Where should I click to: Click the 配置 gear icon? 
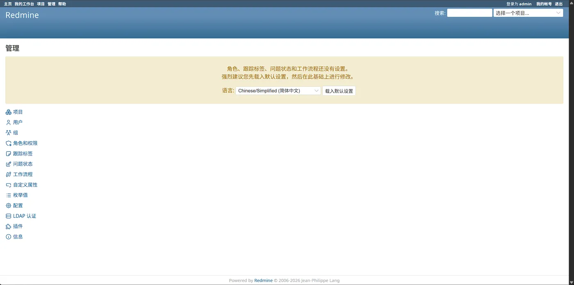[8, 206]
